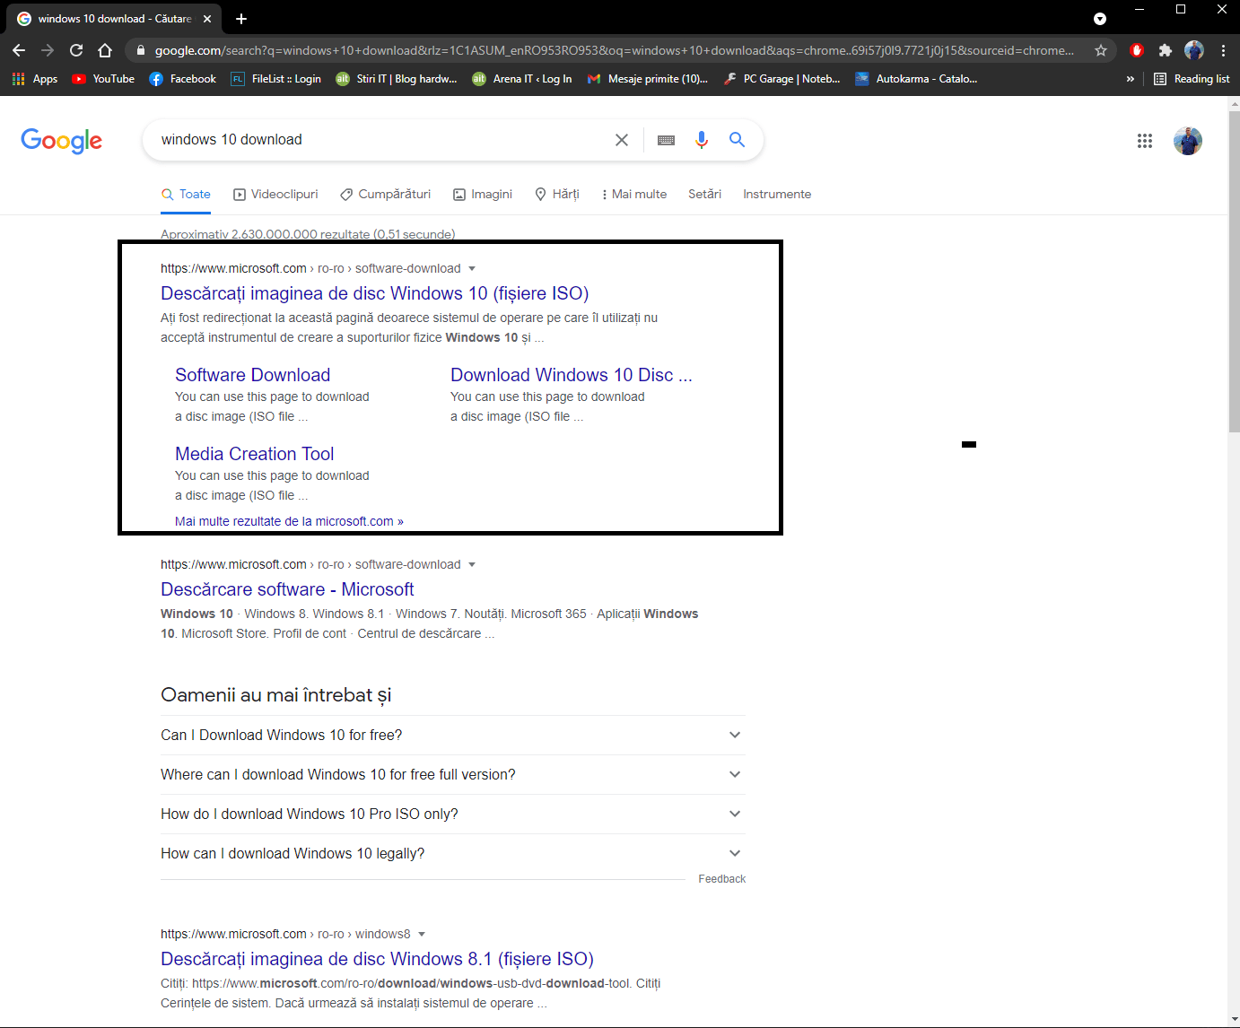Go back with the browser back arrow
This screenshot has height=1028, width=1240.
click(x=19, y=50)
